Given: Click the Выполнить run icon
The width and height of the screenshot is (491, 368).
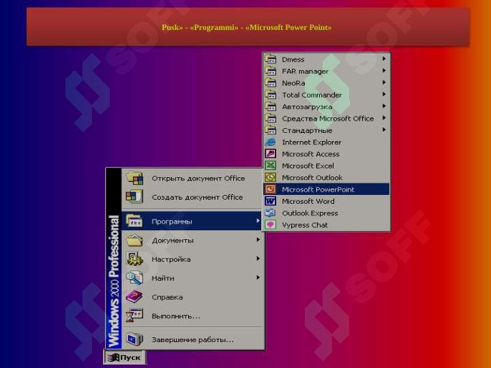Looking at the screenshot, I should [134, 316].
